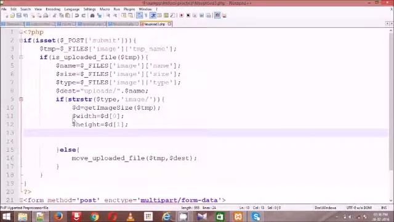
Task: Click tab bar scroll-right arrow
Action: click(x=392, y=23)
